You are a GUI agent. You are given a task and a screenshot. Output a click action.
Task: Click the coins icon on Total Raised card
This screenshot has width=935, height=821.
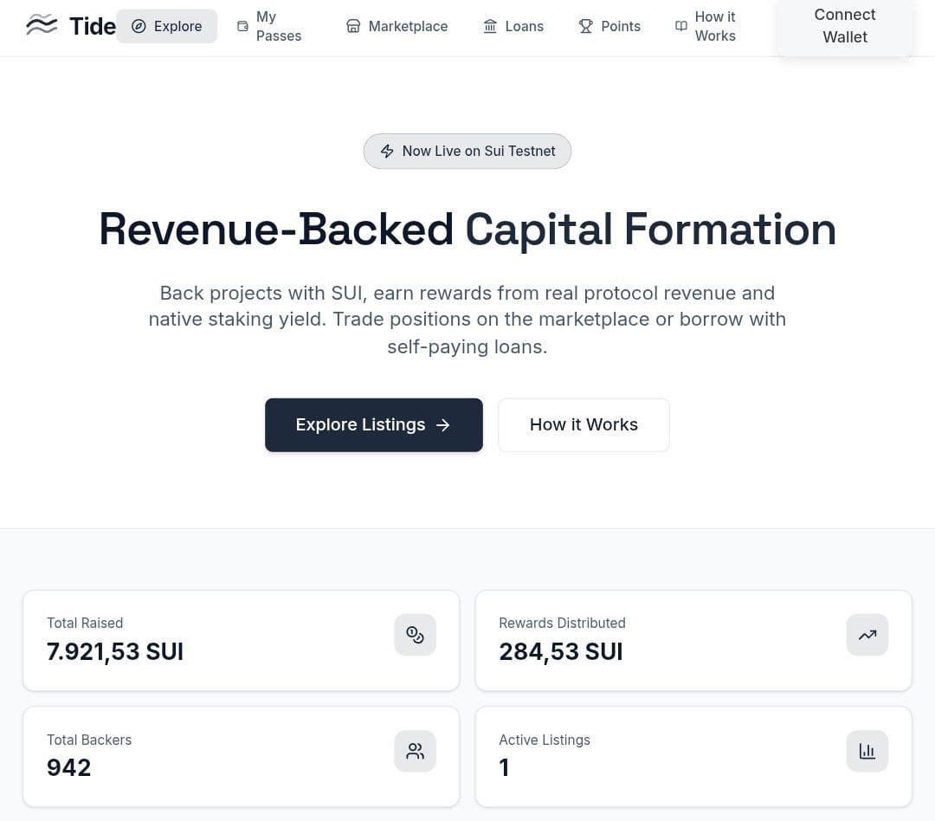click(x=416, y=635)
